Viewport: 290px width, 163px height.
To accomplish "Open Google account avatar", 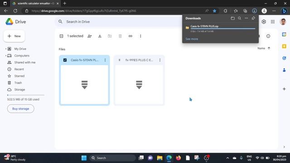I will (283, 22).
